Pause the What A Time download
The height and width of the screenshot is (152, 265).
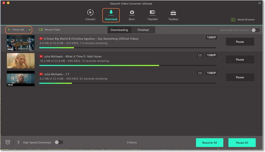coord(240,60)
